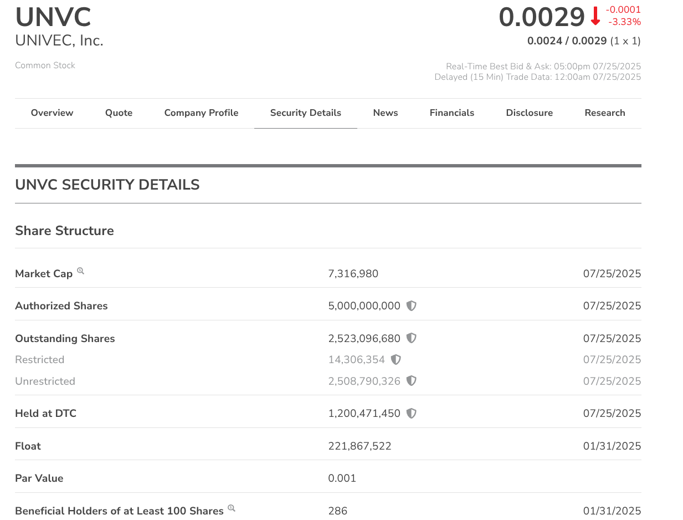The height and width of the screenshot is (520, 683).
Task: Open the Overview tab
Action: tap(52, 113)
